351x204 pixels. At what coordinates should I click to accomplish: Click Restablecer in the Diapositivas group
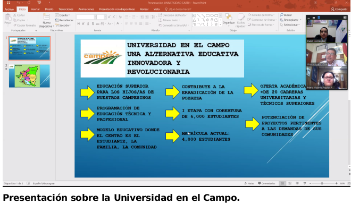[64, 20]
